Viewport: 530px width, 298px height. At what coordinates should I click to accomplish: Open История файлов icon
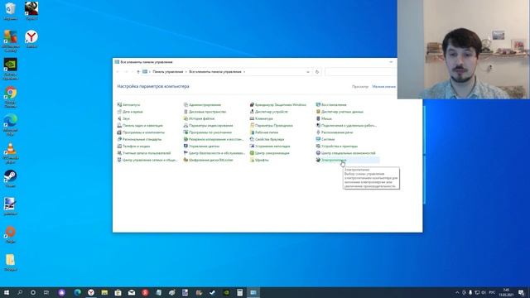tap(185, 118)
